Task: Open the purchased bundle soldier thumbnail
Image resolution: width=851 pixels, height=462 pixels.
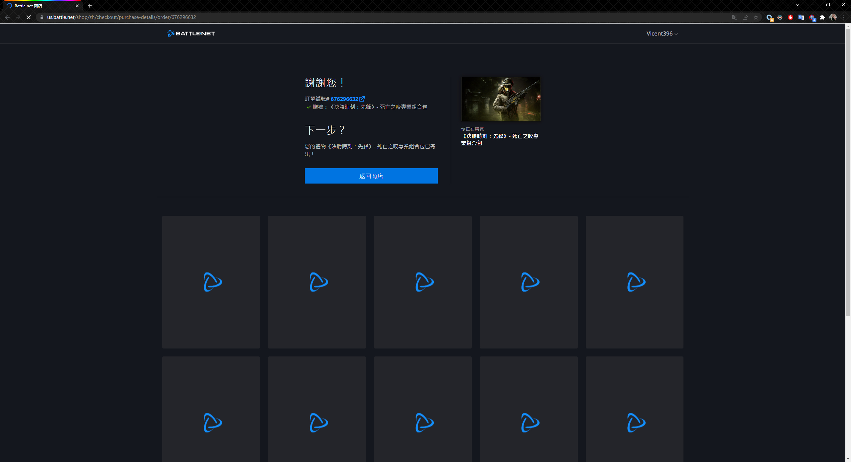Action: [x=501, y=99]
